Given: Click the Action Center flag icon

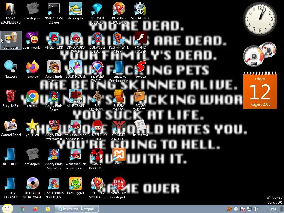Looking at the screenshot, I should point(242,209).
